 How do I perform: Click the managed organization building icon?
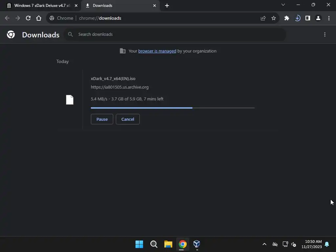tap(123, 51)
